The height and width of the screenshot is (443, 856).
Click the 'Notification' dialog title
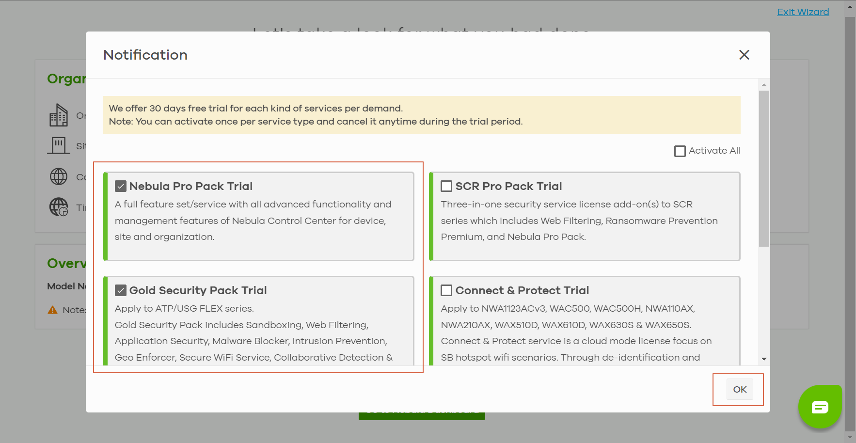point(145,55)
